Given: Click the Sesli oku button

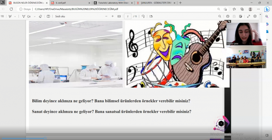Looking at the screenshot, I should [60, 16].
